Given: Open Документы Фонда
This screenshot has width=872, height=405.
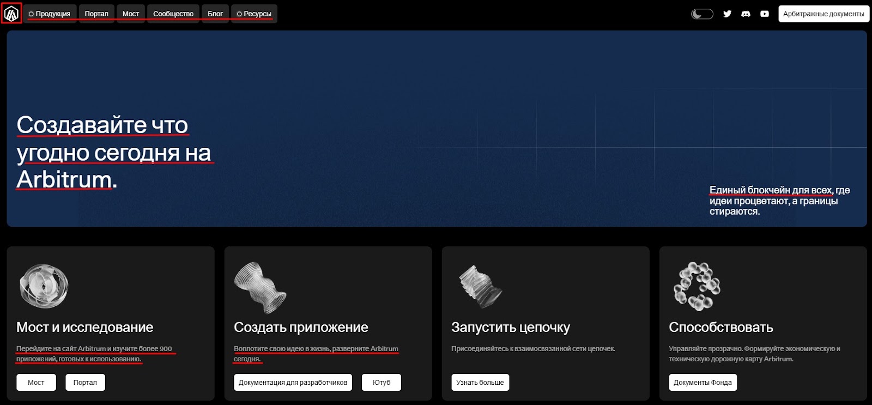Looking at the screenshot, I should tap(703, 382).
